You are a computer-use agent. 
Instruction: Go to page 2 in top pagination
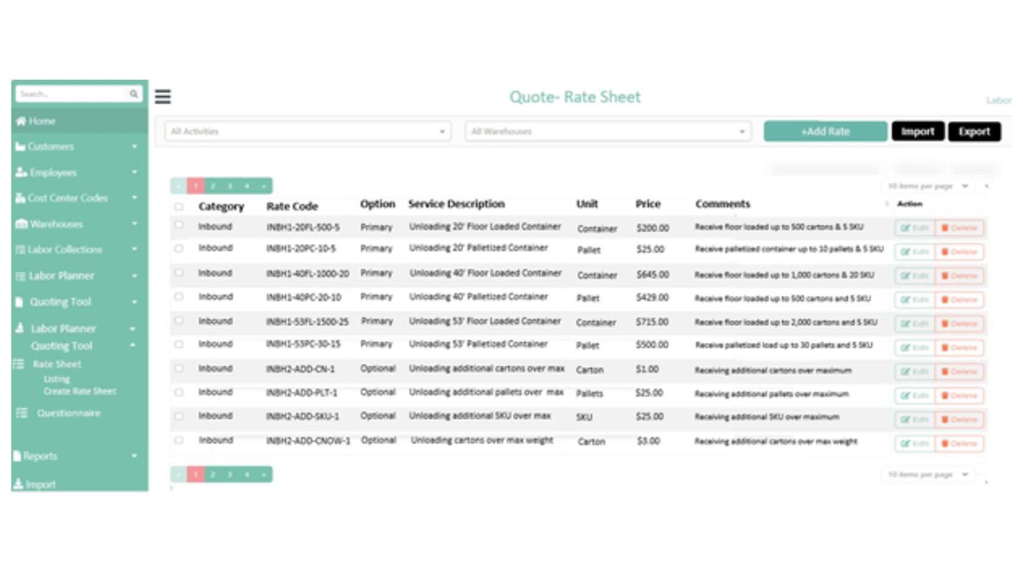point(213,186)
